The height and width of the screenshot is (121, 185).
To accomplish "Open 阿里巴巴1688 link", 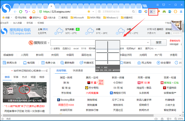I will [x=66, y=105].
